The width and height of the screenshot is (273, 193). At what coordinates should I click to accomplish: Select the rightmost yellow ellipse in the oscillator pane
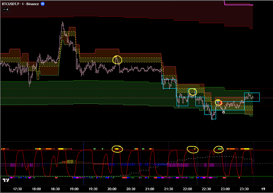pos(219,149)
